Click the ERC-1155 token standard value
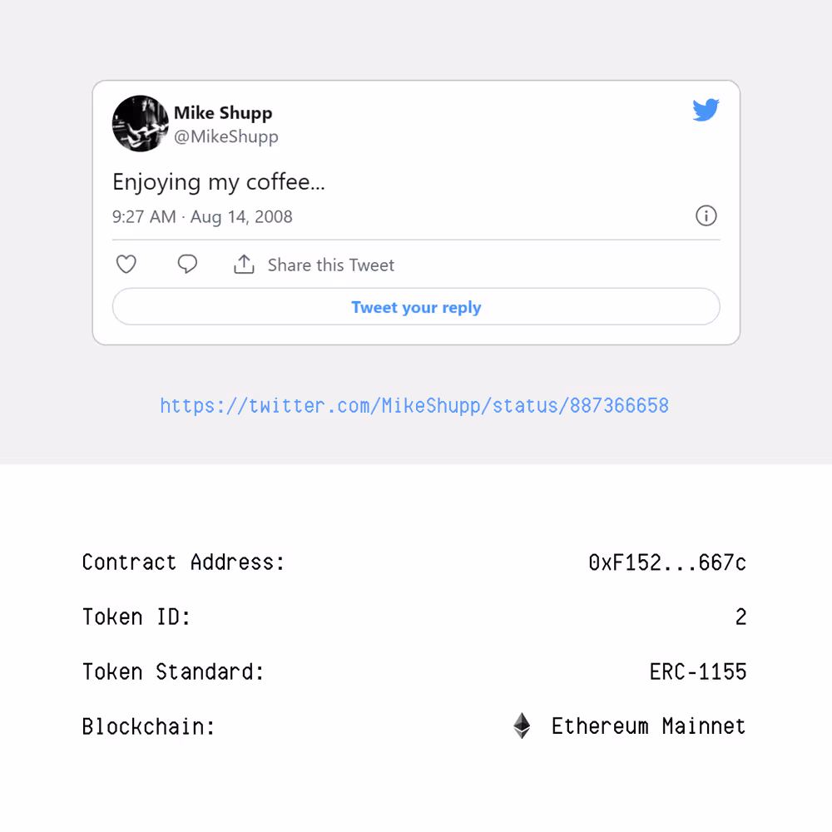This screenshot has width=832, height=832. click(698, 671)
